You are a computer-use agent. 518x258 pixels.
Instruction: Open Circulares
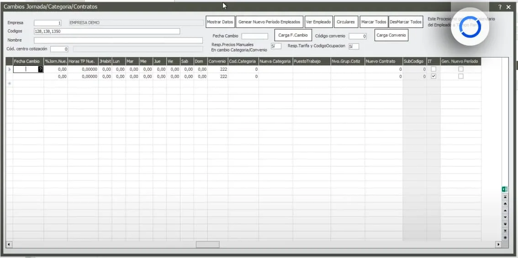coord(345,22)
